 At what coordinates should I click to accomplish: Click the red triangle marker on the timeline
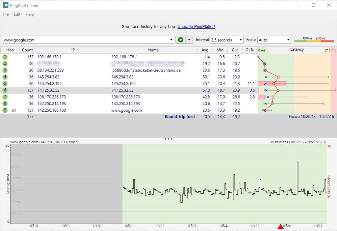coord(280,227)
